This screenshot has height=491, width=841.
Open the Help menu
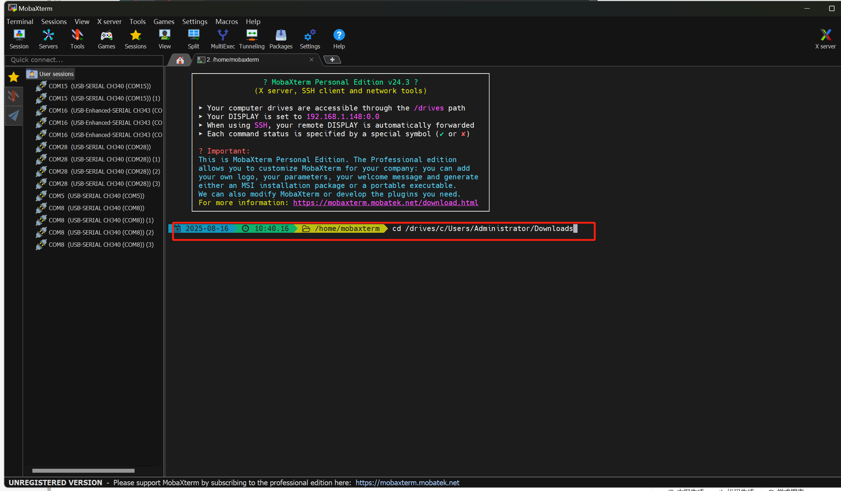(253, 22)
